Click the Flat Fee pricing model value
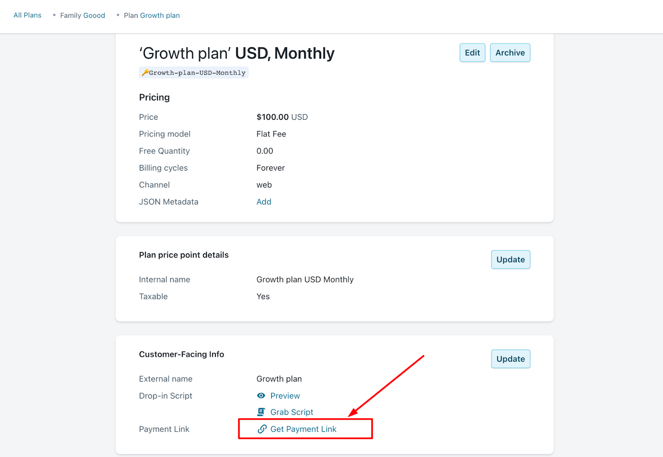 click(271, 134)
